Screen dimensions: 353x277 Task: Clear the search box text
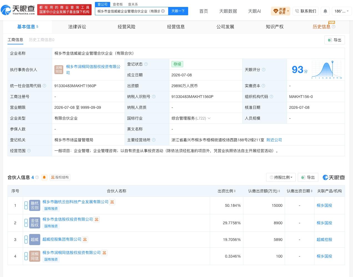[x=163, y=11]
